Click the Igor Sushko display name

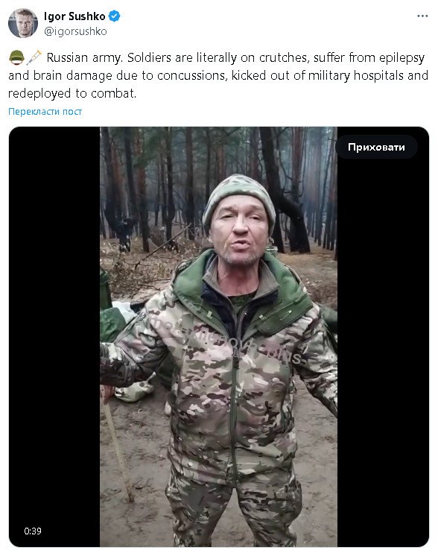[74, 16]
